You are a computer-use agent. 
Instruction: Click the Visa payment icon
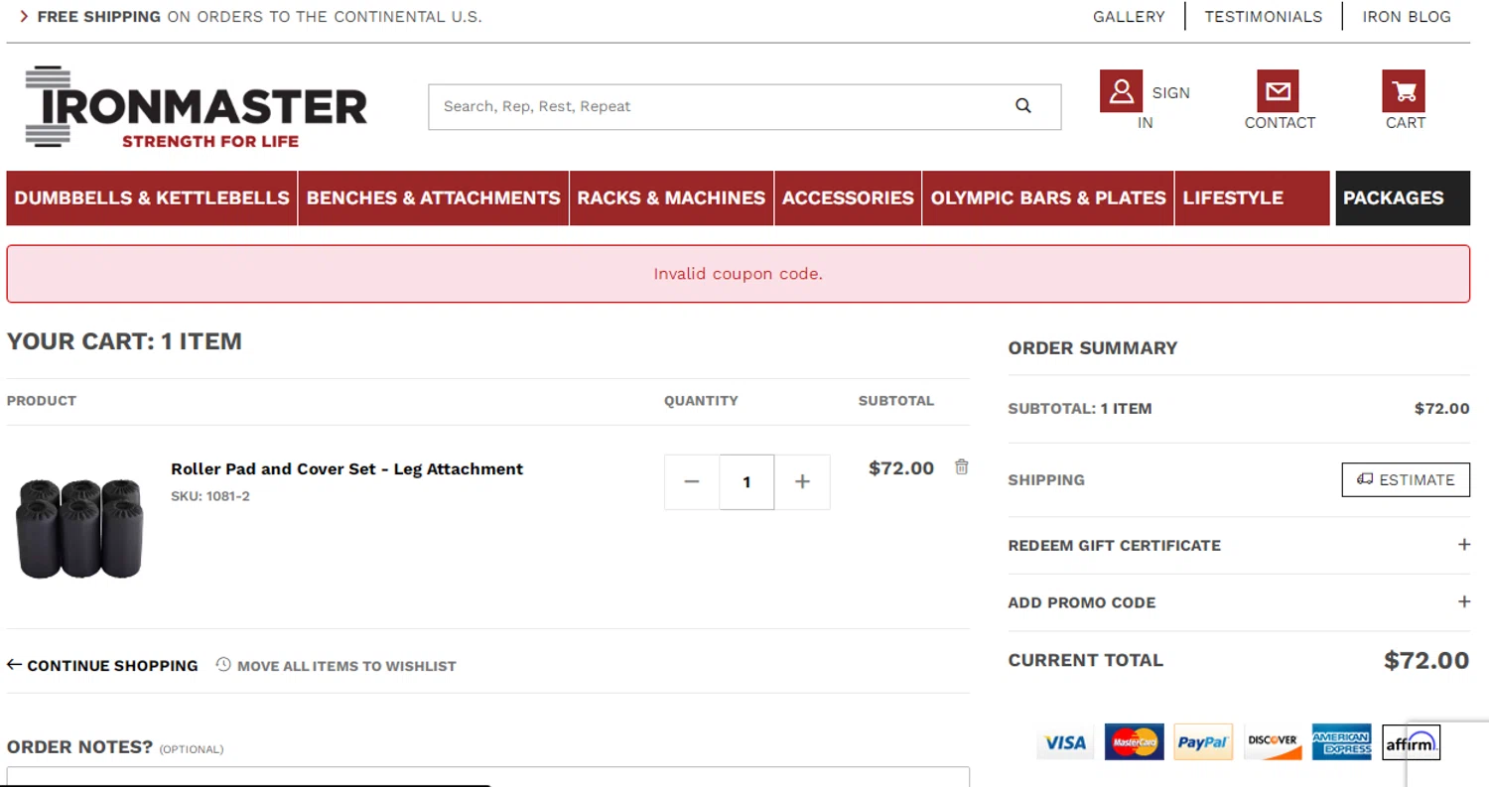pyautogui.click(x=1065, y=742)
